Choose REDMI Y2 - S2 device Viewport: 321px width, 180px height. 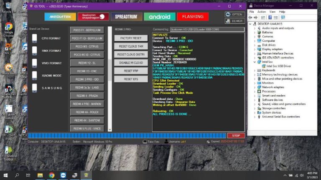click(x=87, y=63)
